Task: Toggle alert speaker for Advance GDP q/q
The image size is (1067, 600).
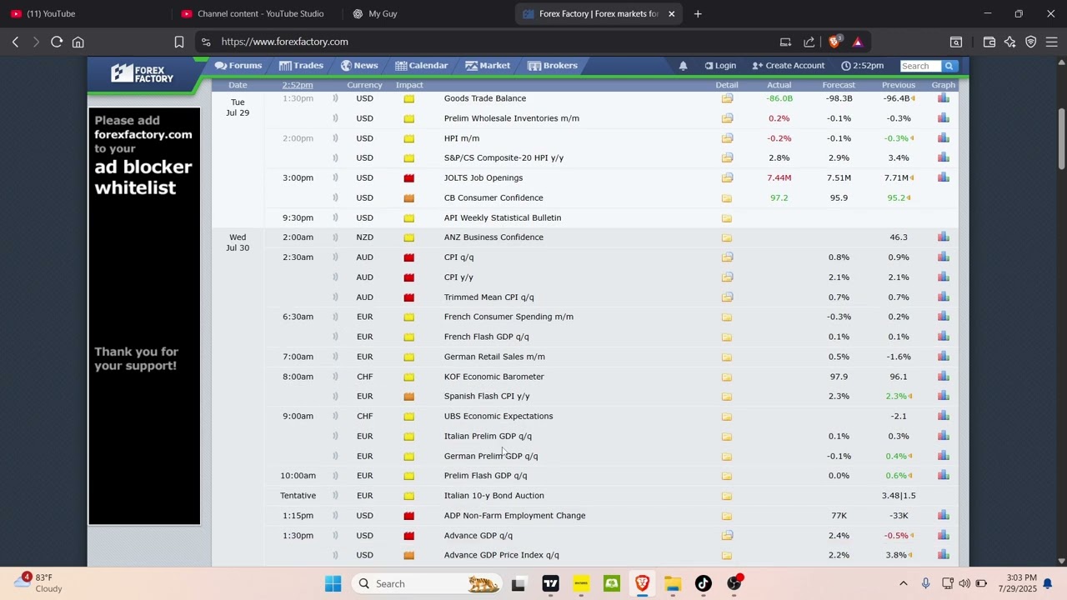Action: pos(335,535)
